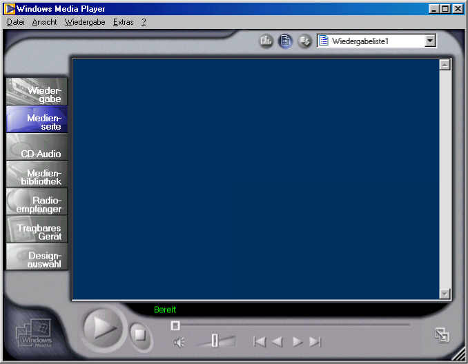Open the Radioempfänger sidebar tab
The image size is (468, 364).
[37, 201]
